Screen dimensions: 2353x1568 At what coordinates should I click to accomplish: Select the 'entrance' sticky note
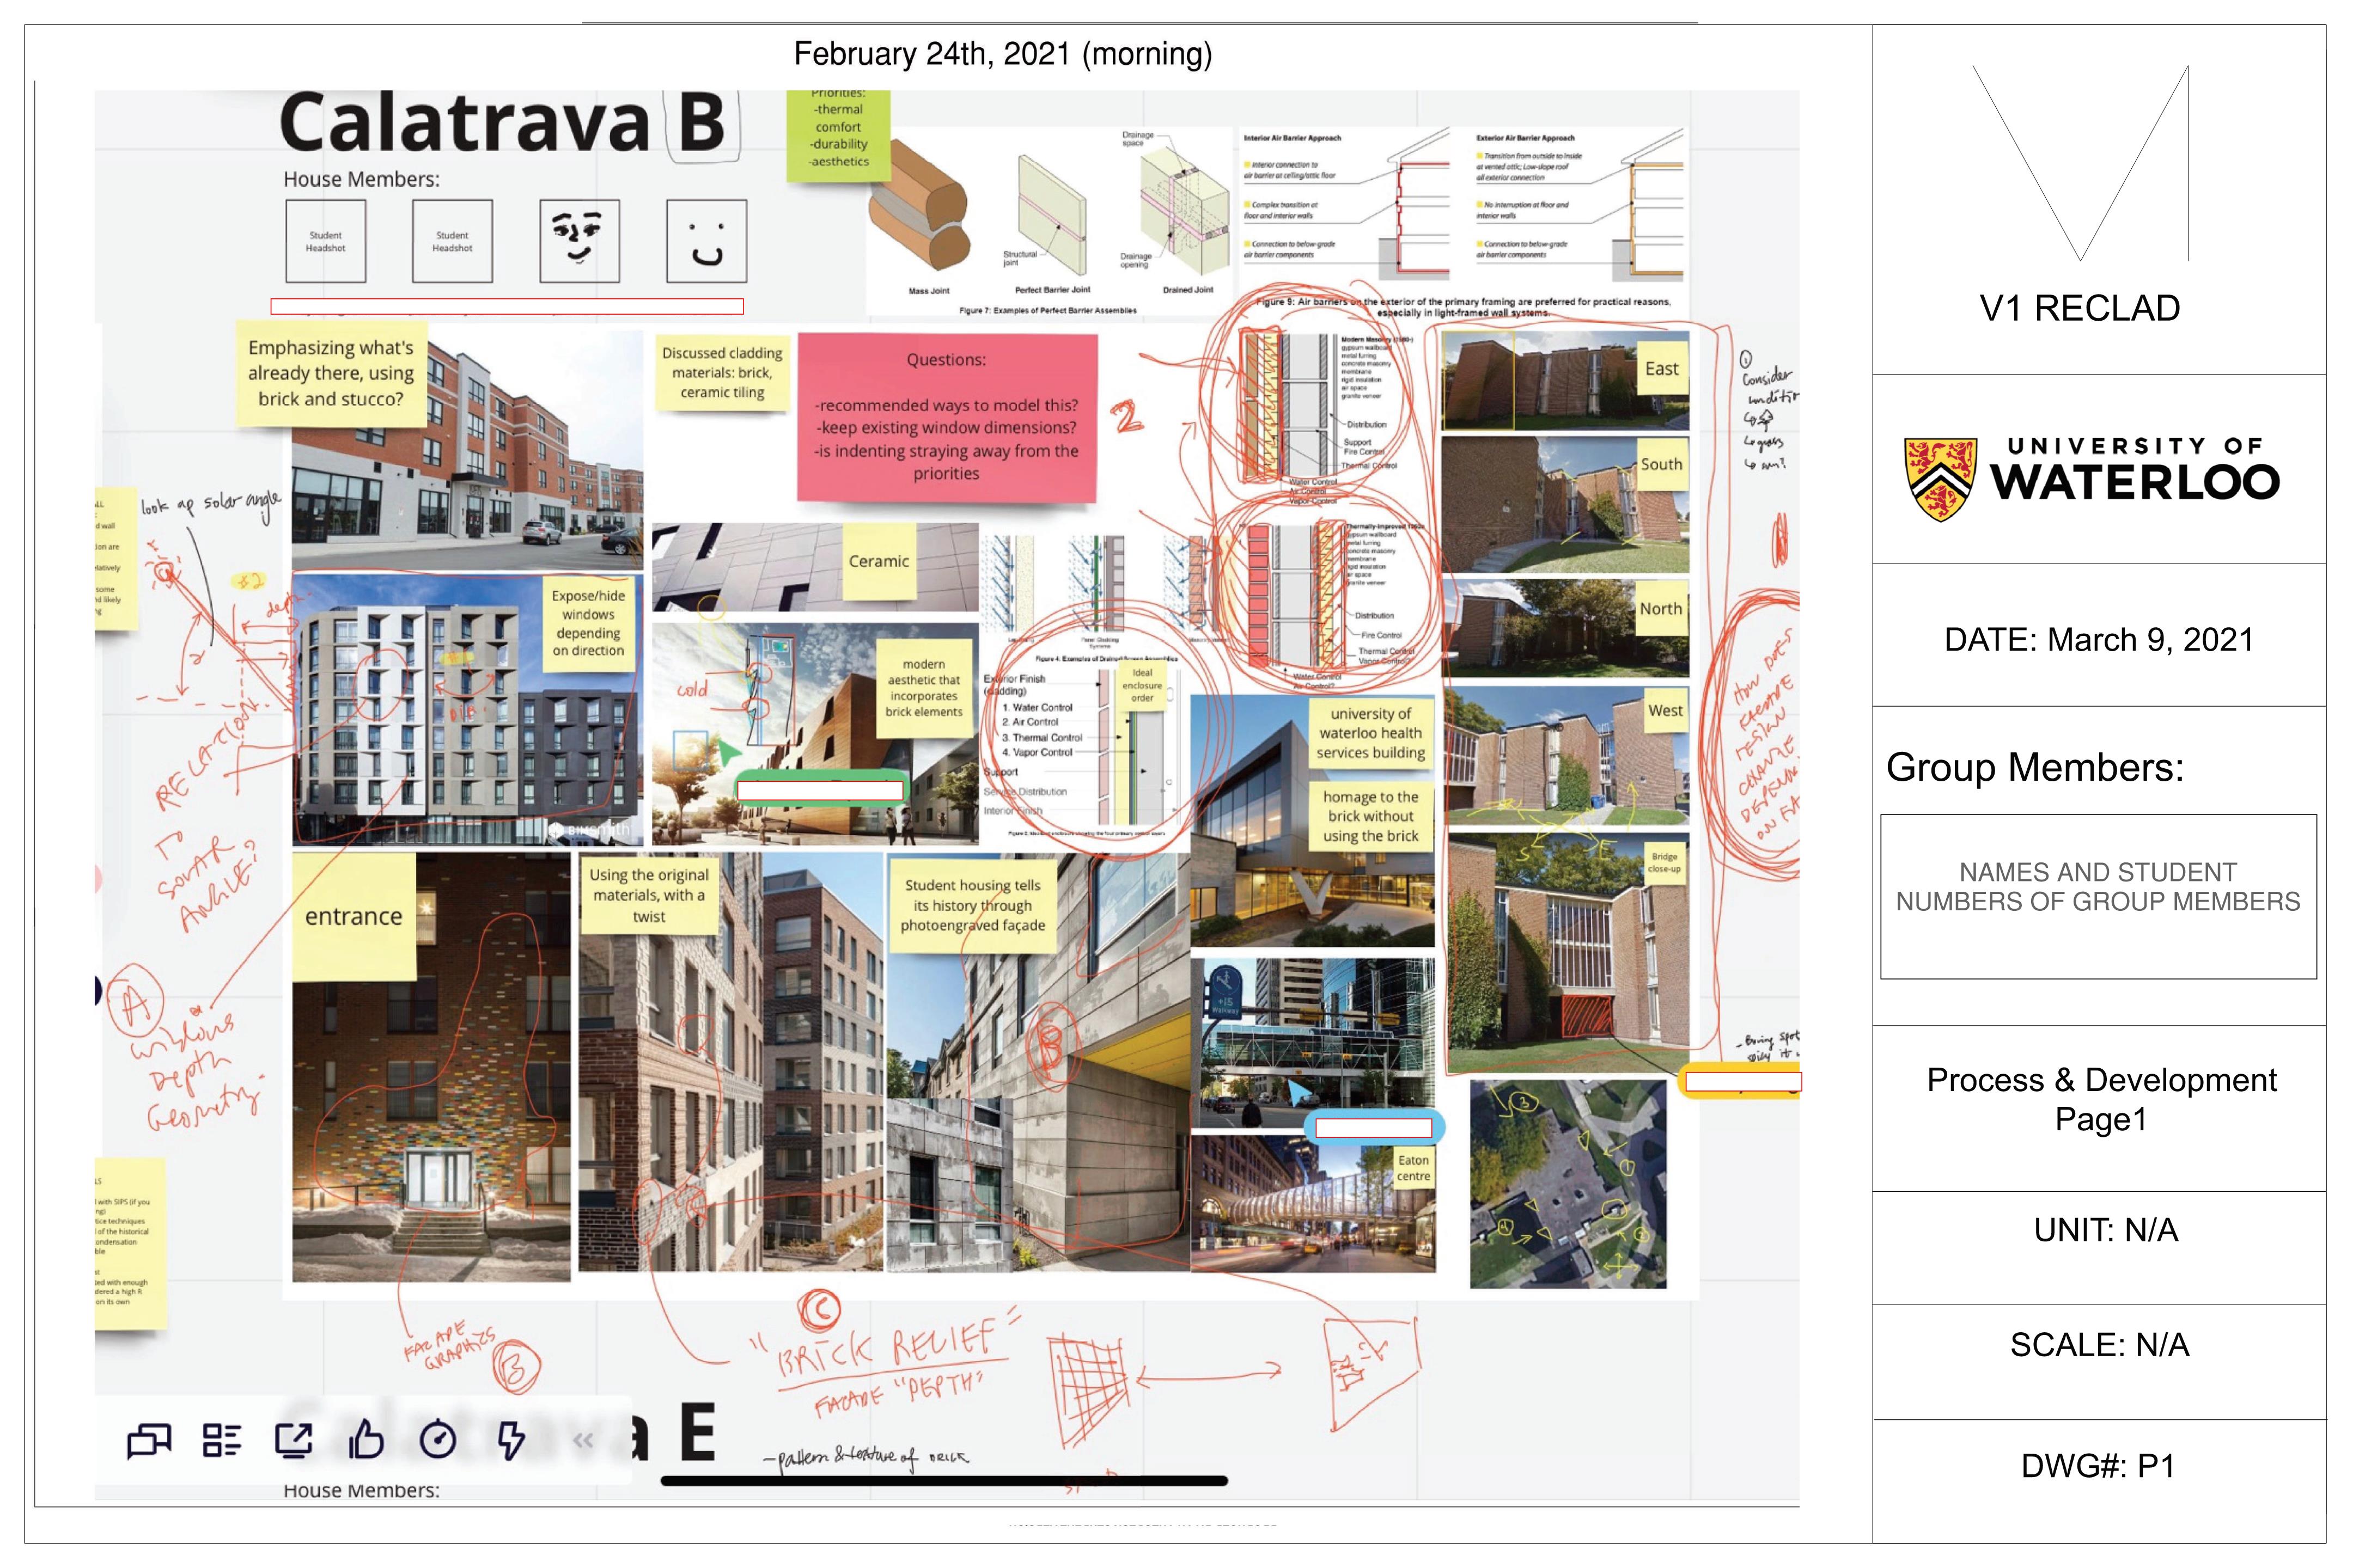coord(353,916)
